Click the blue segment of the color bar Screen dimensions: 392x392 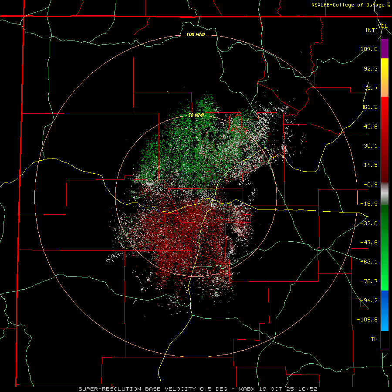[385, 311]
